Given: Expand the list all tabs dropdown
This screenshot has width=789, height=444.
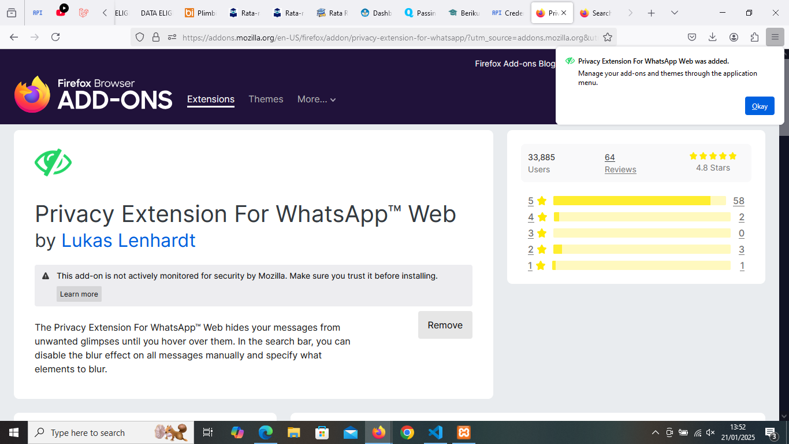Looking at the screenshot, I should (x=674, y=13).
